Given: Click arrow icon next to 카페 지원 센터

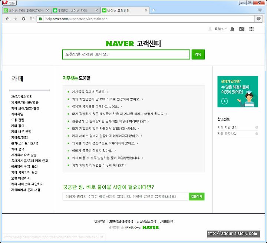Looking at the screenshot, I should pos(257,127).
